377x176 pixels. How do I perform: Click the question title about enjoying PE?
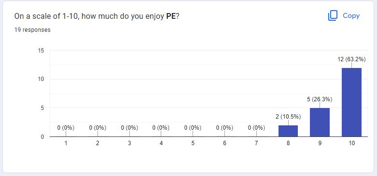click(97, 16)
